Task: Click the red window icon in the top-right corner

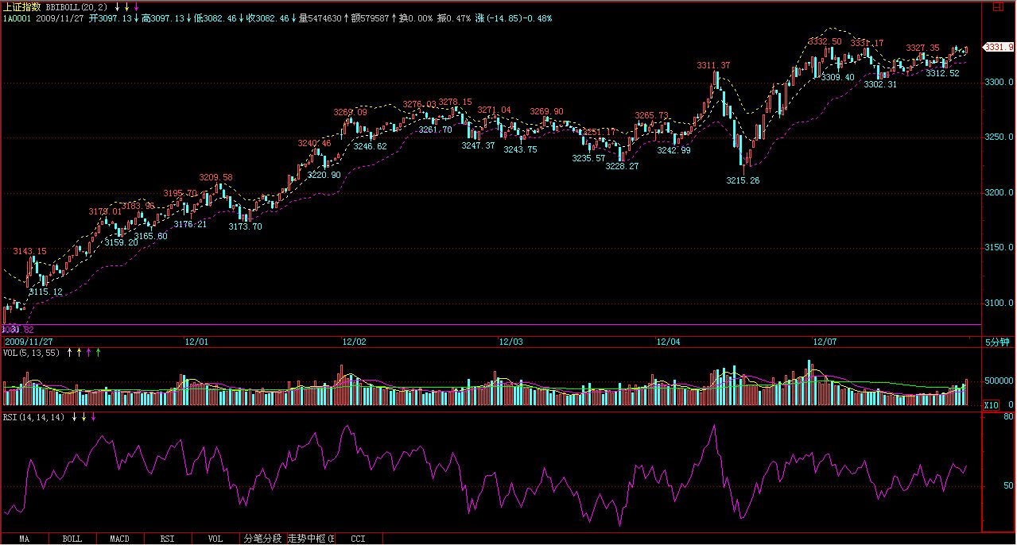Action: click(x=998, y=6)
